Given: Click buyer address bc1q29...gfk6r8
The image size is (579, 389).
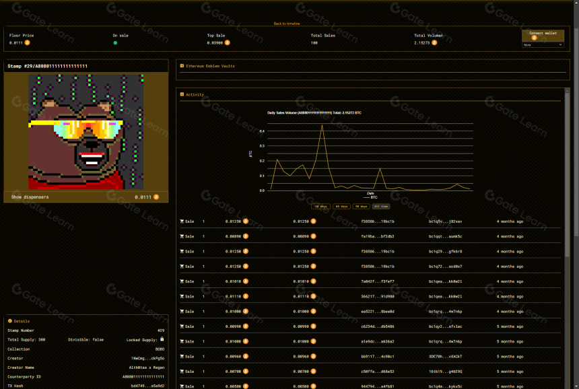Looking at the screenshot, I should coord(445,251).
